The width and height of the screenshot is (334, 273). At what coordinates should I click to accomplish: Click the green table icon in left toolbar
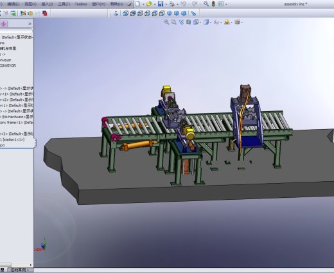tap(13, 13)
